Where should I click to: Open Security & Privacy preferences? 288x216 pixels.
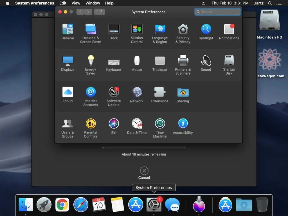click(183, 34)
